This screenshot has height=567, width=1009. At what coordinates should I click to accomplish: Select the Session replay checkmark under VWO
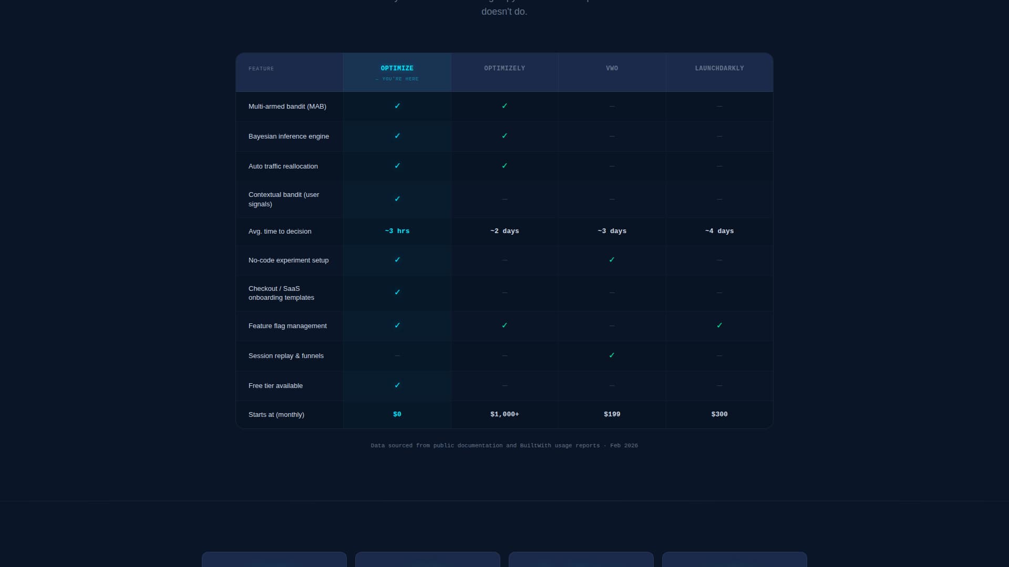(x=612, y=355)
